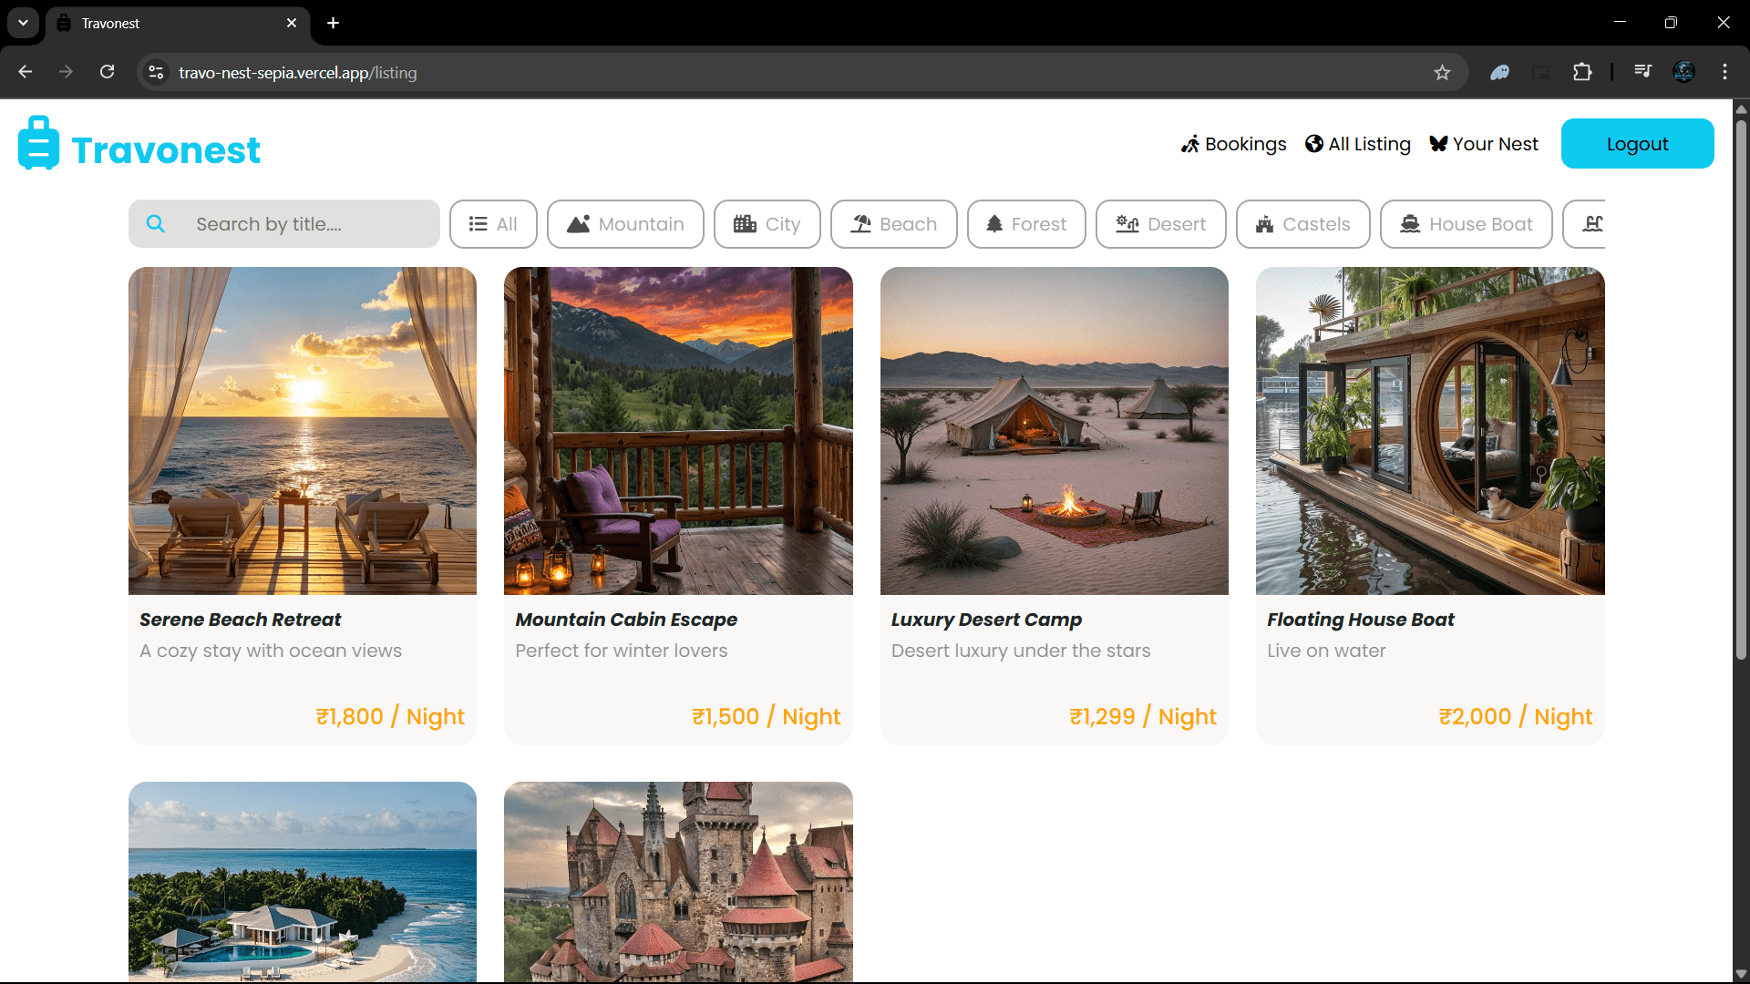Click the Your Nest butterfly icon
This screenshot has width=1750, height=984.
pos(1438,144)
